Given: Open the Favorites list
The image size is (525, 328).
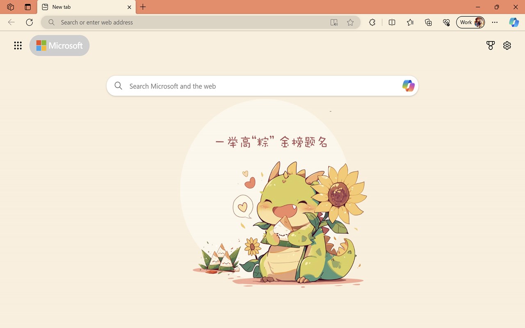Looking at the screenshot, I should pyautogui.click(x=410, y=23).
